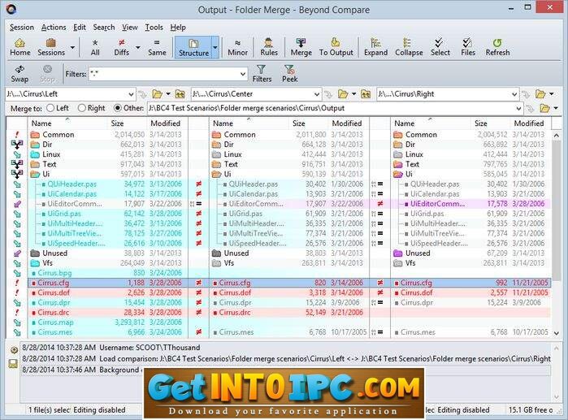Expand all folders with Expand icon

click(375, 47)
